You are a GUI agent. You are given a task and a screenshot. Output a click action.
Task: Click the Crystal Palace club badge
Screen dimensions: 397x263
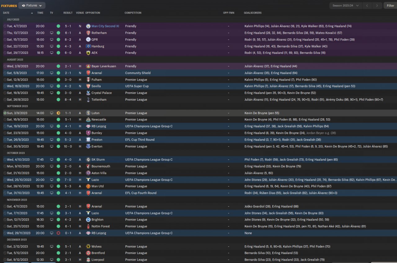88,93
